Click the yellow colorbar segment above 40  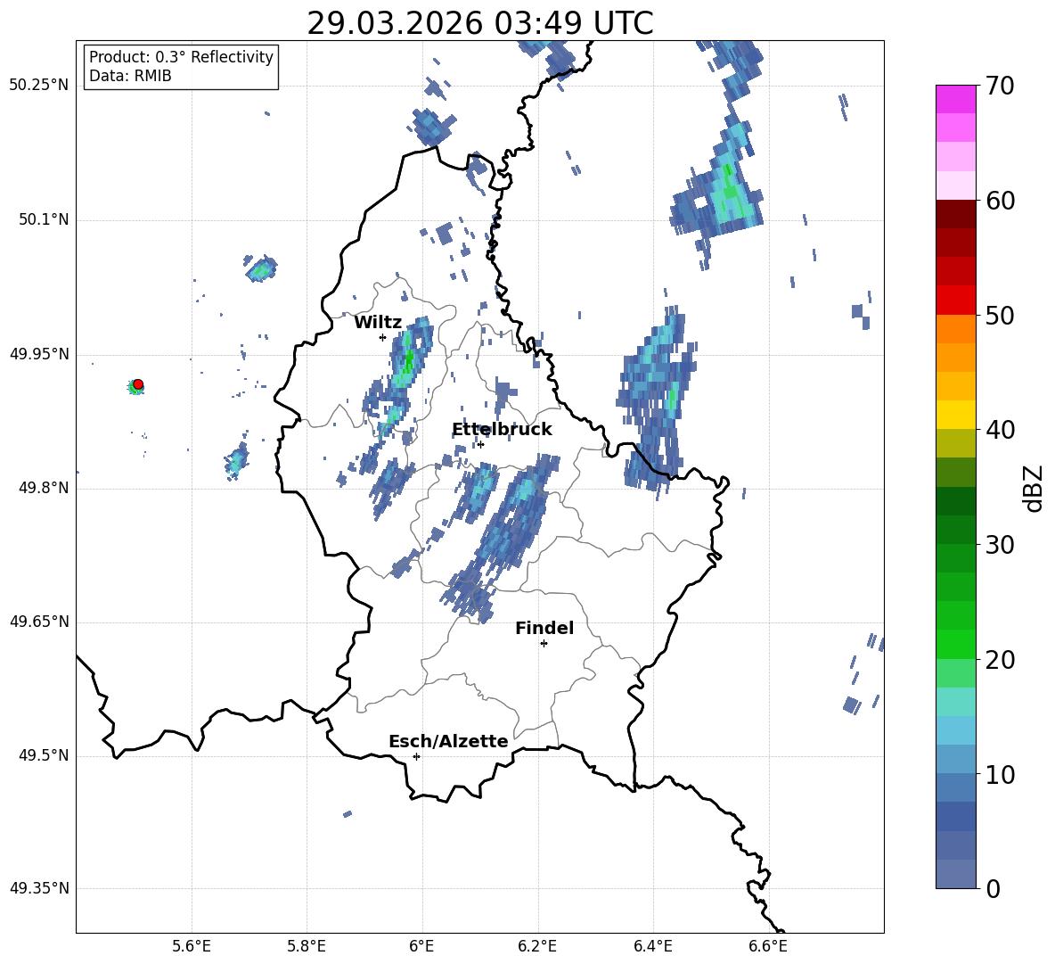point(955,415)
